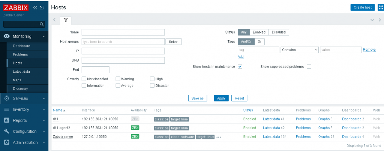Screen dimensions: 384x151
Task: Click the Reports bar chart icon
Action: pyautogui.click(x=7, y=120)
